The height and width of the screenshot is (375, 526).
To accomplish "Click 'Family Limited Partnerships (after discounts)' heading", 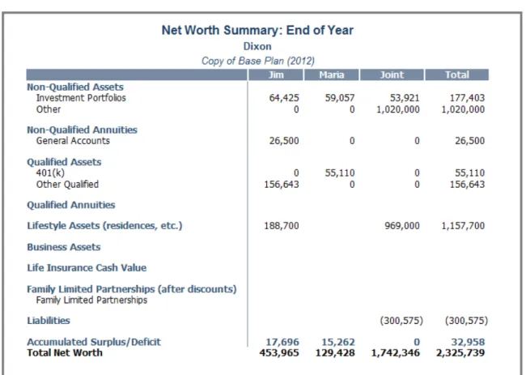I will (132, 289).
